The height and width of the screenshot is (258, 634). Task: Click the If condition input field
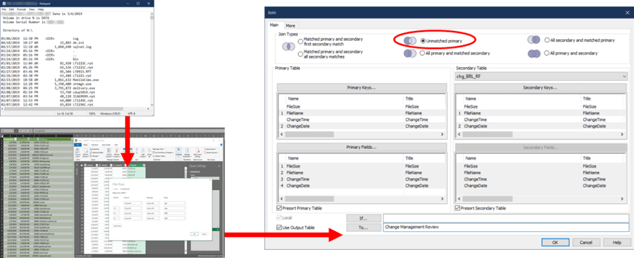point(506,218)
